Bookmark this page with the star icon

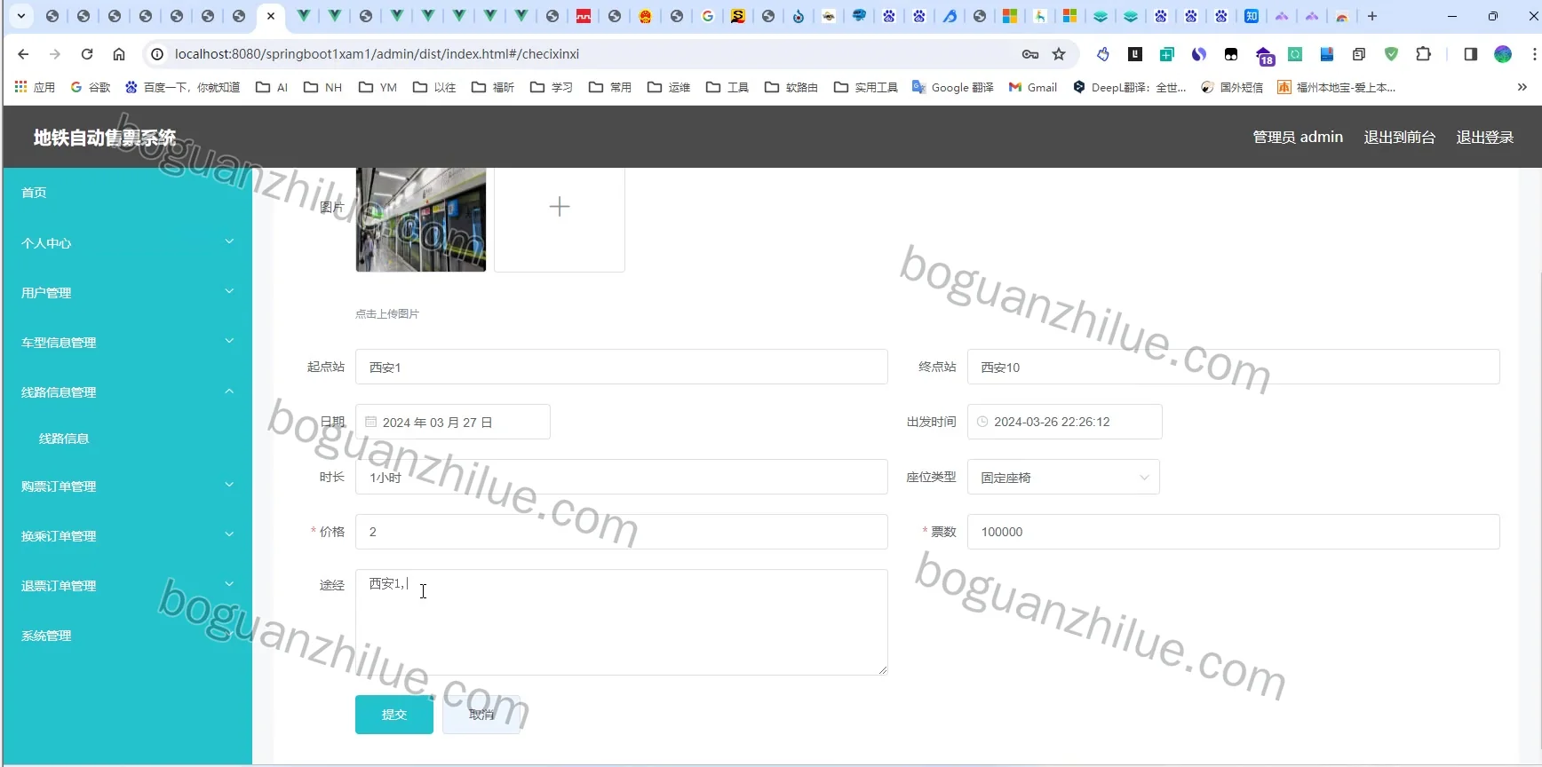[x=1059, y=54]
